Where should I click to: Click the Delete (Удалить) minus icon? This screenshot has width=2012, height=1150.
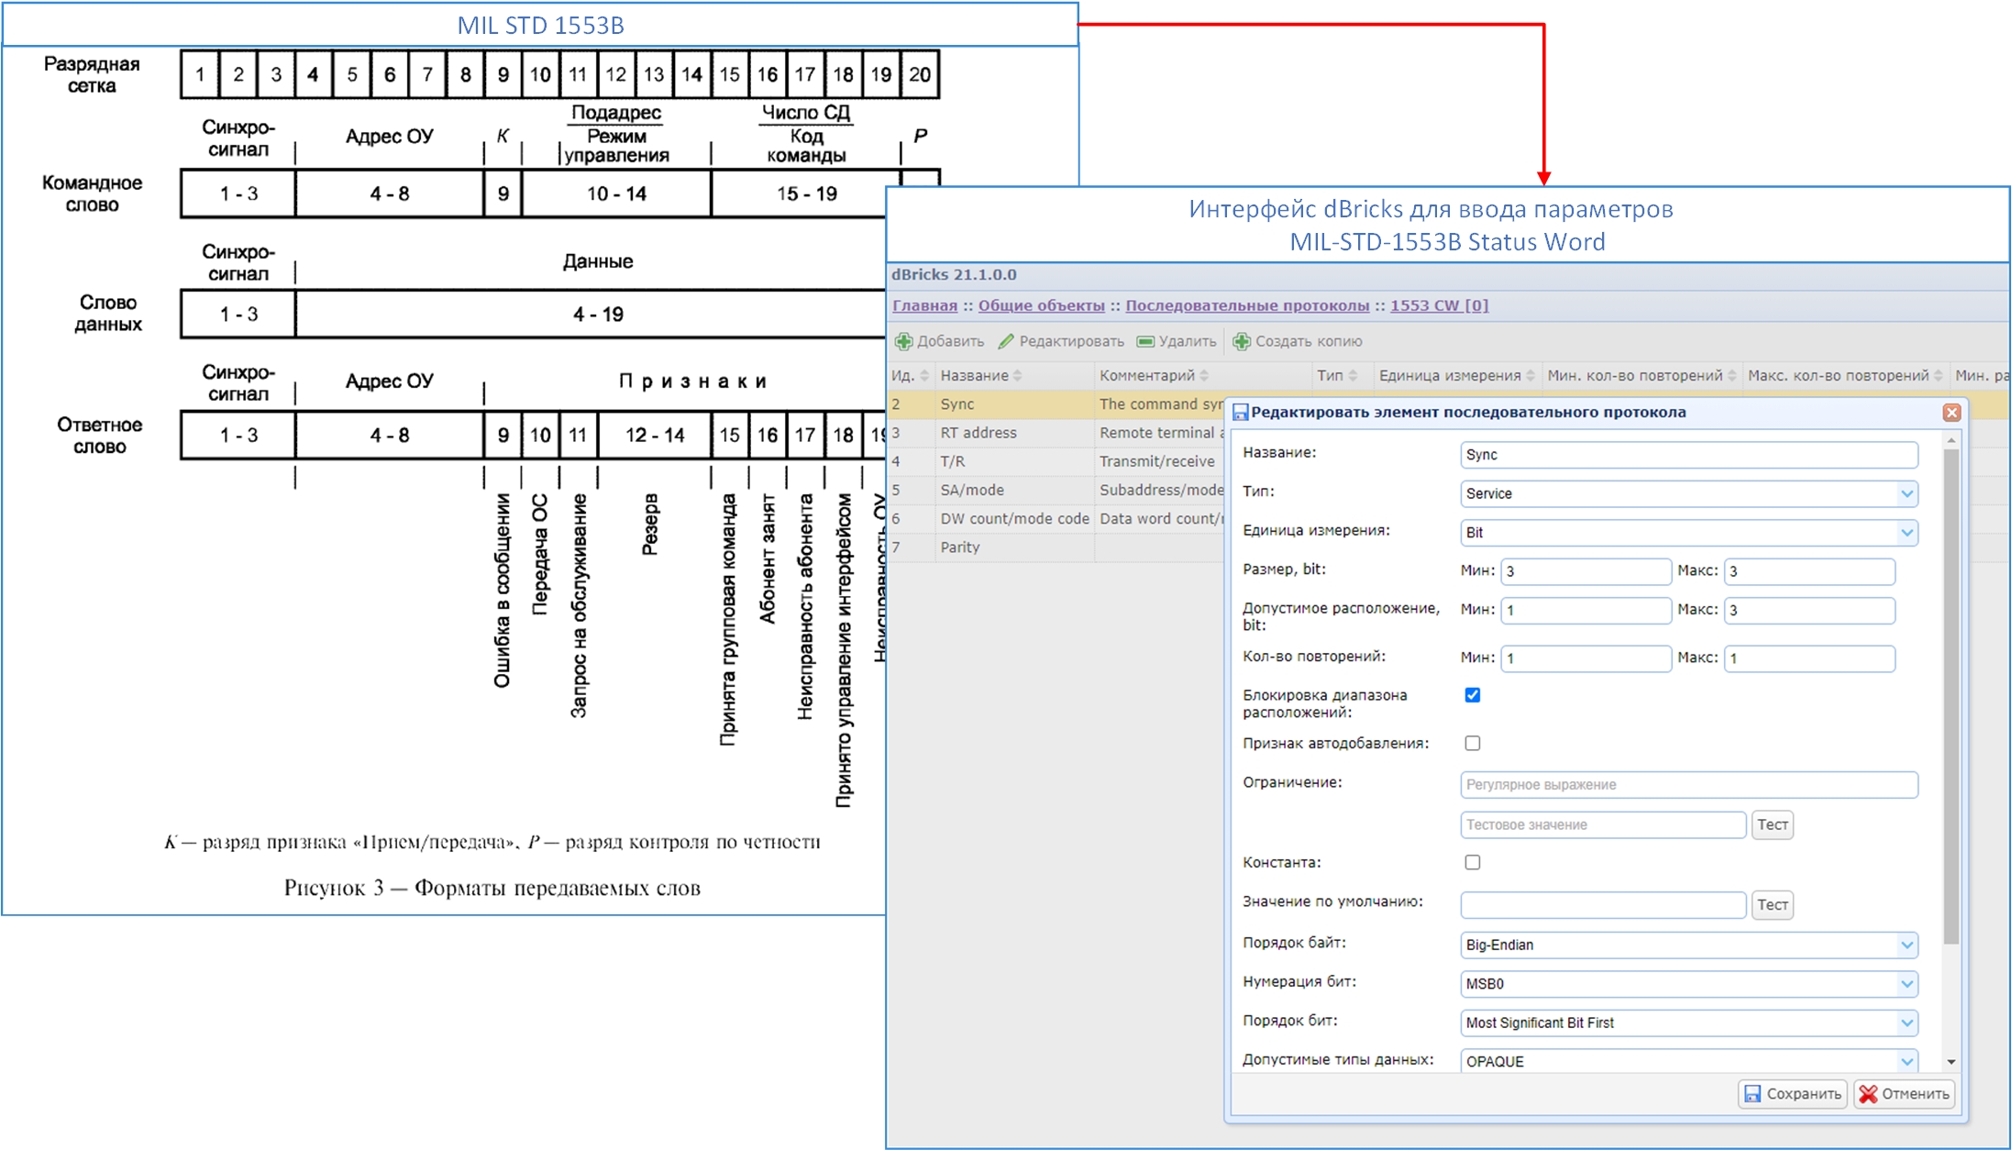(x=1145, y=342)
